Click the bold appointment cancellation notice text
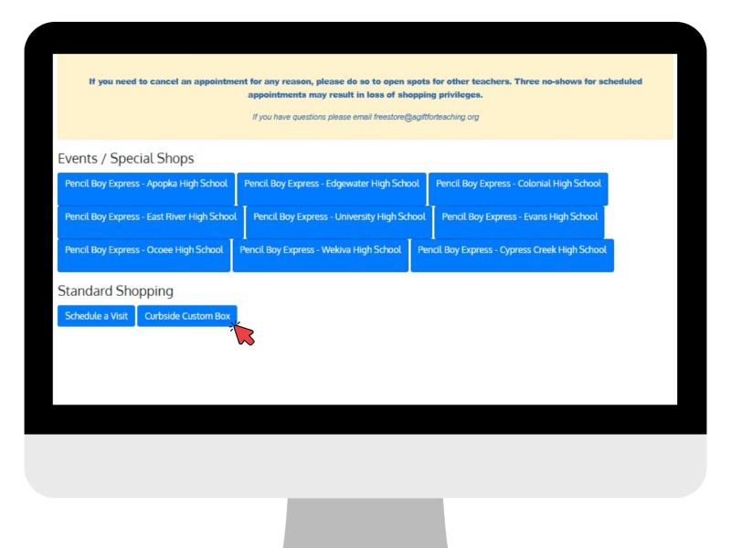 pyautogui.click(x=365, y=88)
